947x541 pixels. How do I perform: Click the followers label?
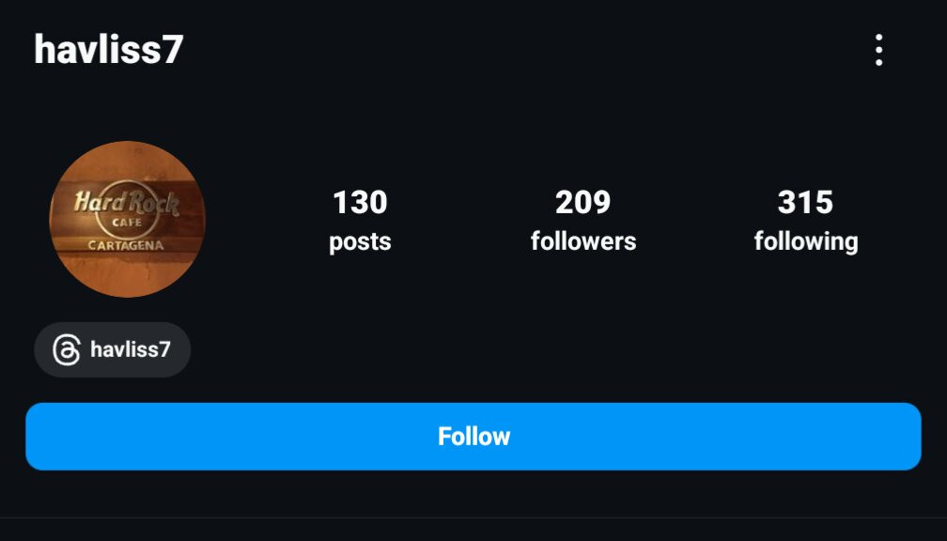point(583,241)
